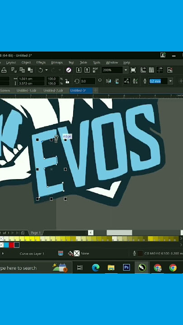Toggle the Show rulers icon
This screenshot has width=183, height=325.
pos(143,70)
